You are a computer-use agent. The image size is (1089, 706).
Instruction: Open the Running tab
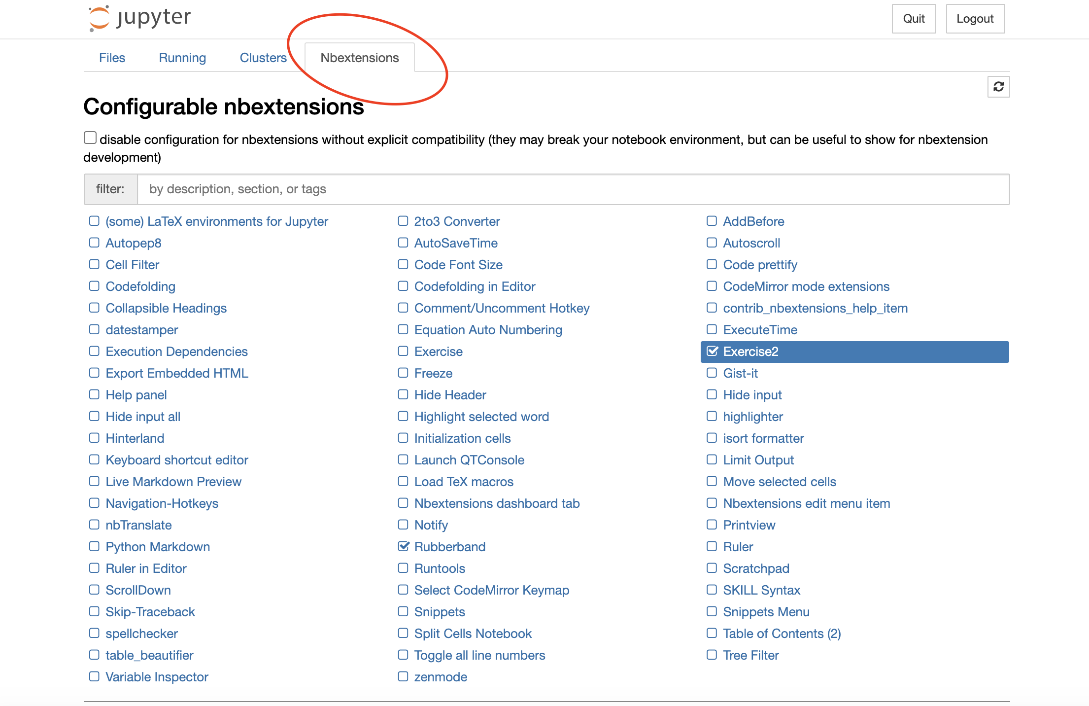[182, 58]
